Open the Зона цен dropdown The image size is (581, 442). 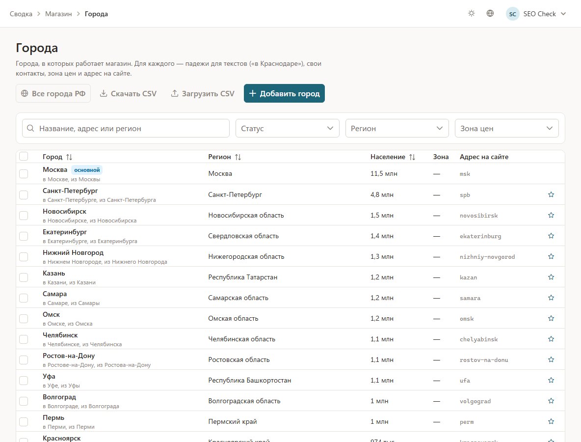[507, 128]
